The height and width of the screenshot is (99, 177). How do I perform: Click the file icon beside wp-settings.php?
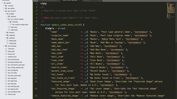[x=6, y=86]
